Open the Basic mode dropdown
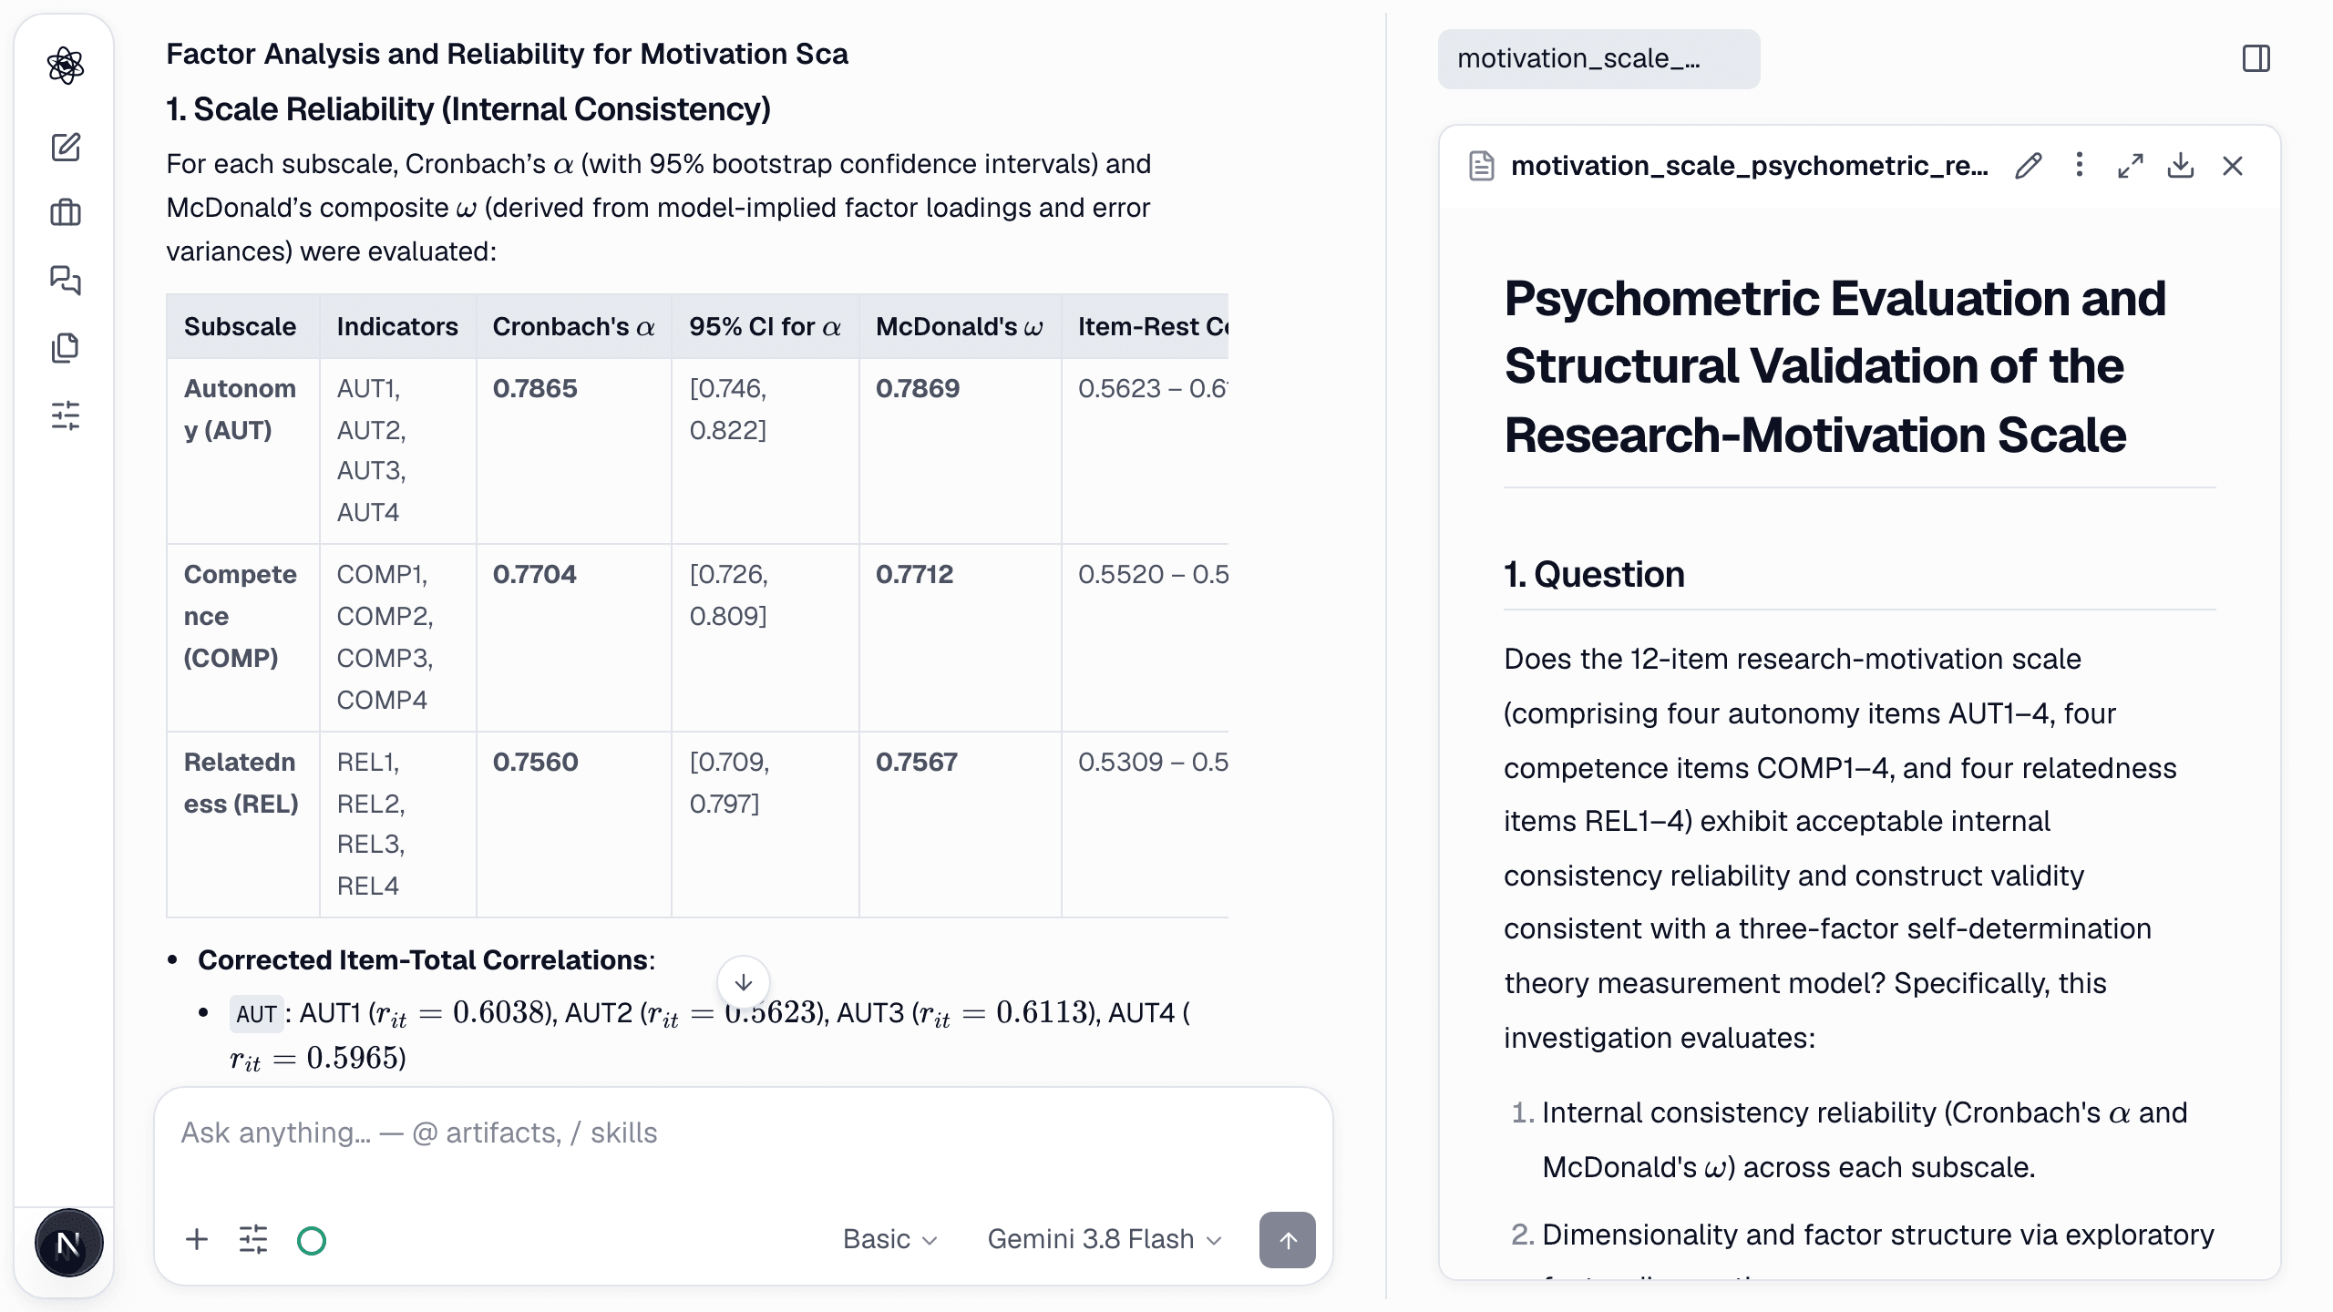Viewport: 2333px width, 1312px height. pyautogui.click(x=889, y=1239)
